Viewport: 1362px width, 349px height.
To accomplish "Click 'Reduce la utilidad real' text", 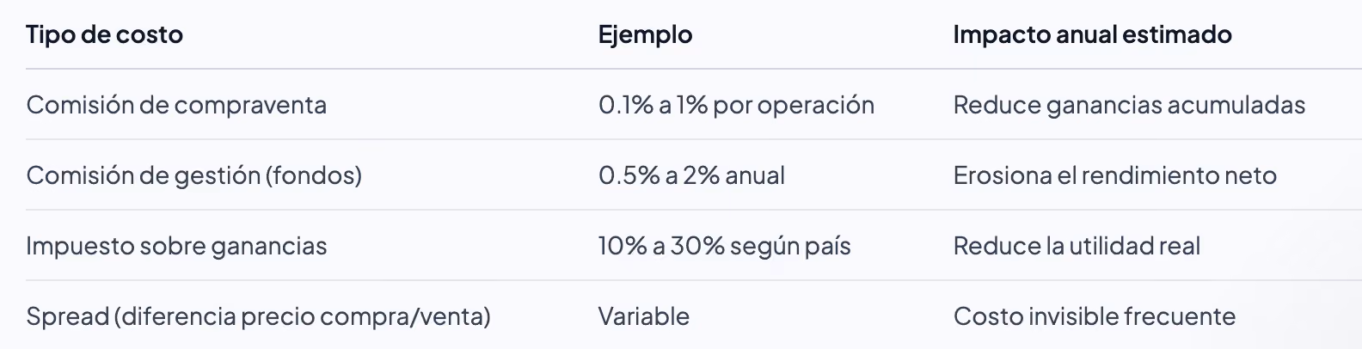I will pyautogui.click(x=1077, y=246).
